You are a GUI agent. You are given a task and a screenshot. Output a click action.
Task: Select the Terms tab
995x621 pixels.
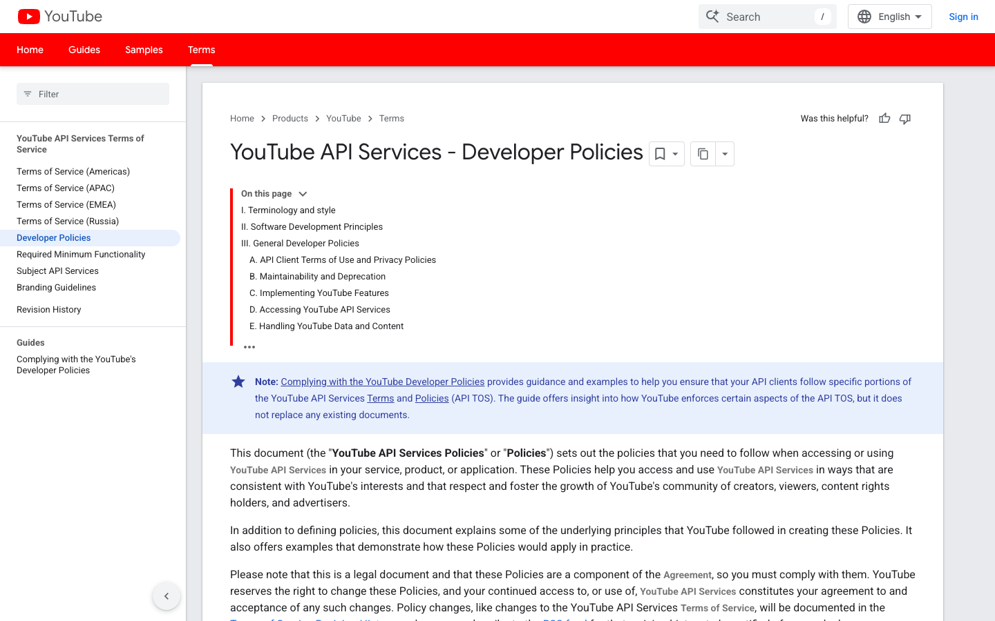coord(202,50)
